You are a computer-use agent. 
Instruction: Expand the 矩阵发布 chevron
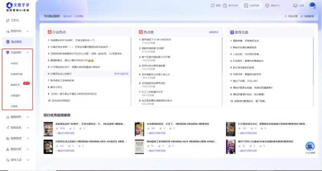(x=27, y=128)
